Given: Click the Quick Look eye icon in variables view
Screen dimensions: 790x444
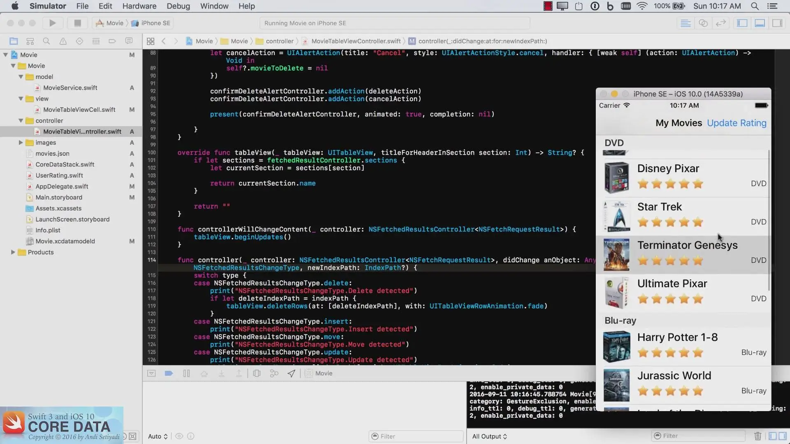Looking at the screenshot, I should click(179, 436).
